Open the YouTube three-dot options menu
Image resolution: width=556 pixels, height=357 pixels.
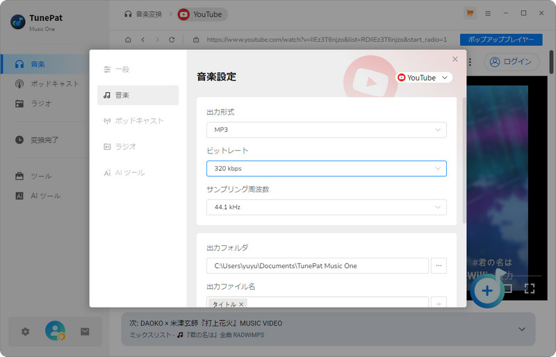pyautogui.click(x=470, y=62)
